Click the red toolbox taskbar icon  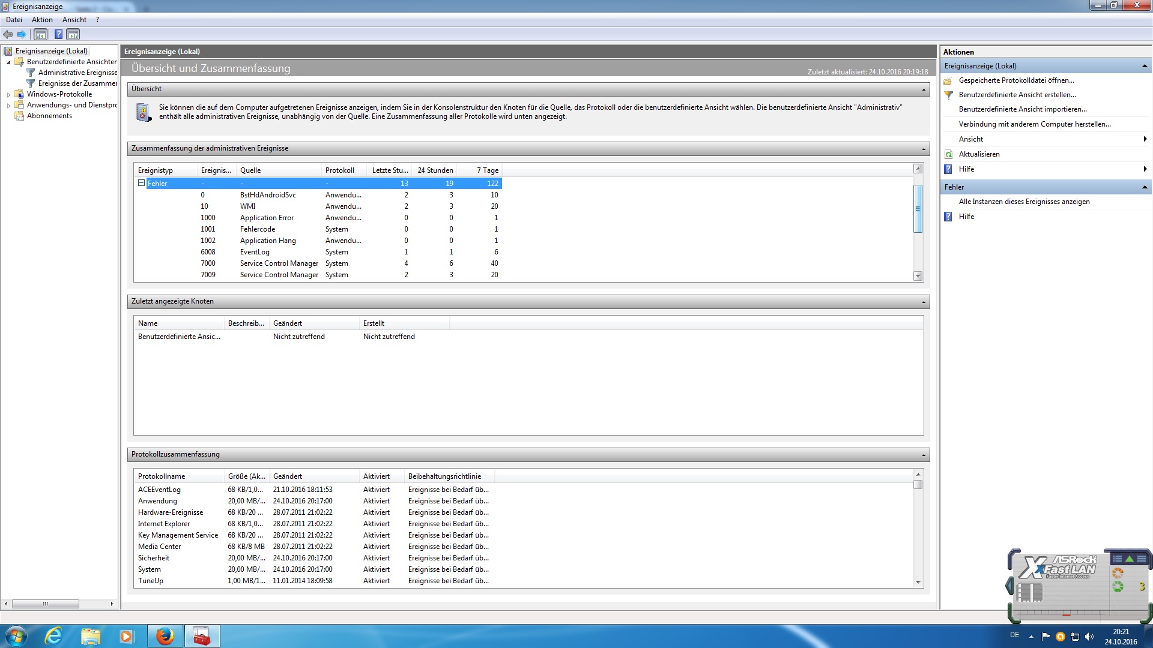click(x=202, y=636)
